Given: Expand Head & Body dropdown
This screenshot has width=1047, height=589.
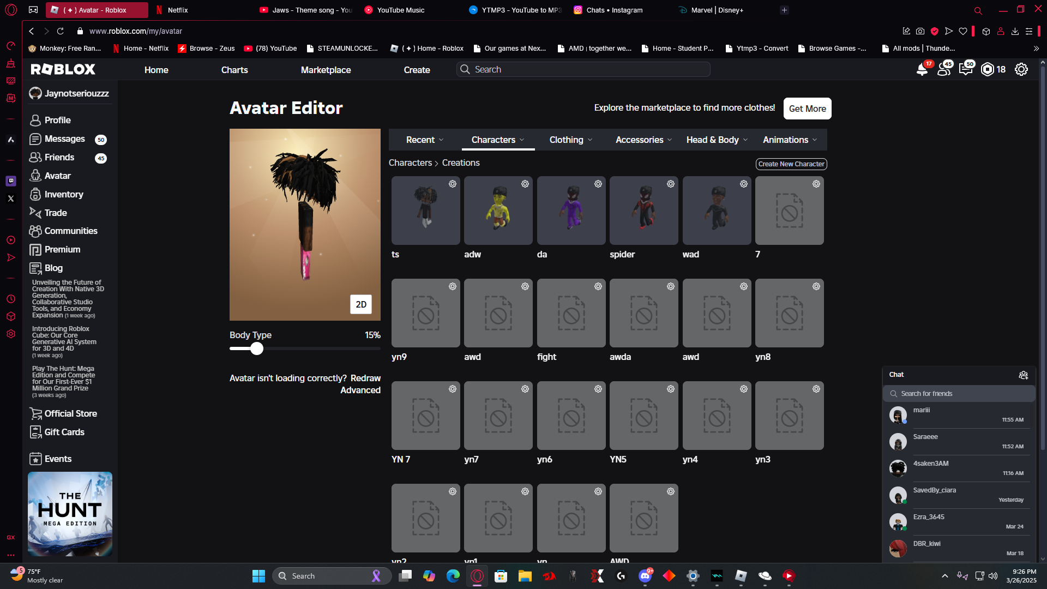Looking at the screenshot, I should pyautogui.click(x=717, y=140).
